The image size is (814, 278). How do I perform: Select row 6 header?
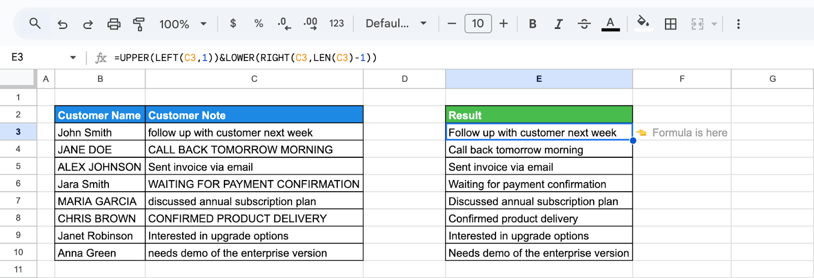tap(18, 184)
